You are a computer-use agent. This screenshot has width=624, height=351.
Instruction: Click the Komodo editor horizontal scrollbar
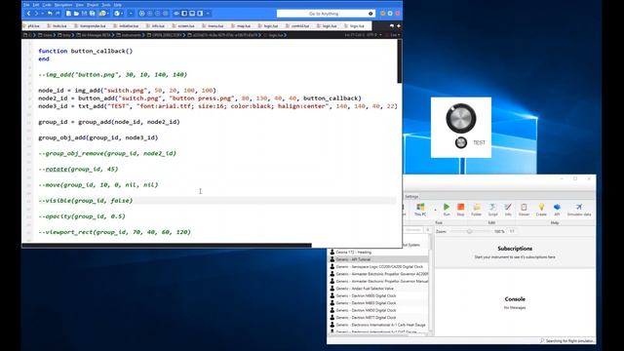point(167,246)
